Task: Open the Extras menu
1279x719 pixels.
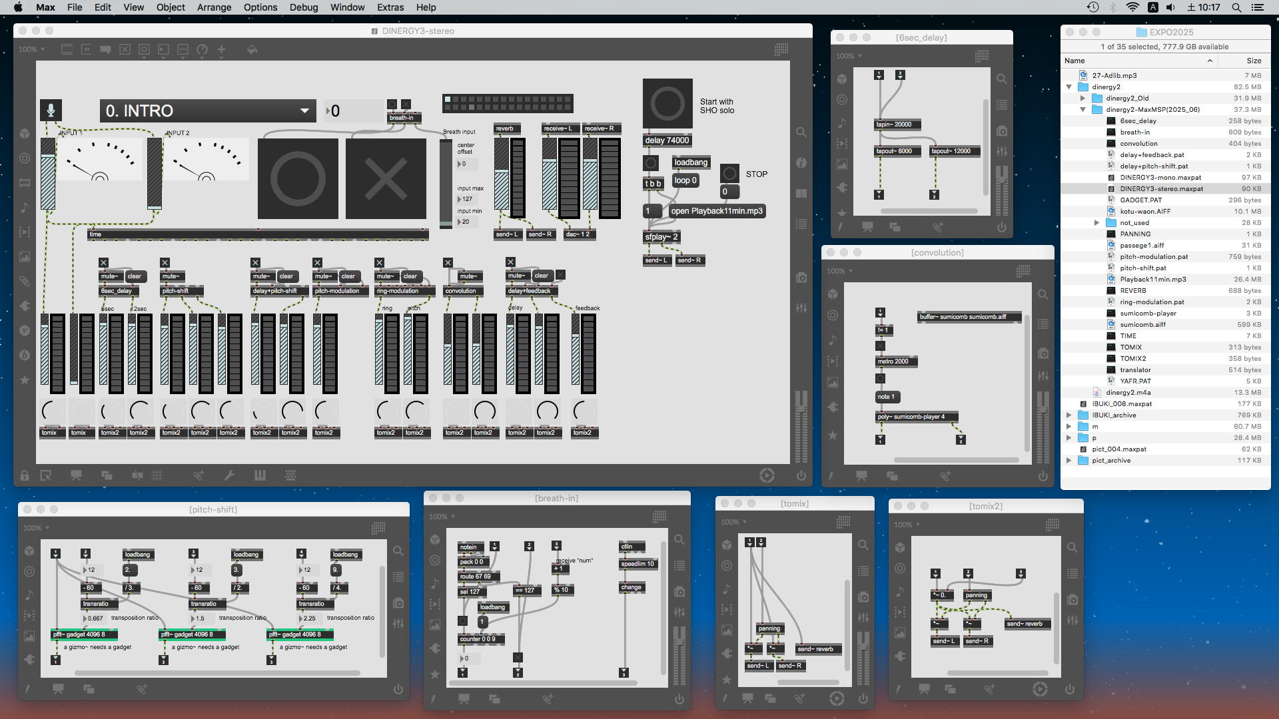Action: [390, 7]
